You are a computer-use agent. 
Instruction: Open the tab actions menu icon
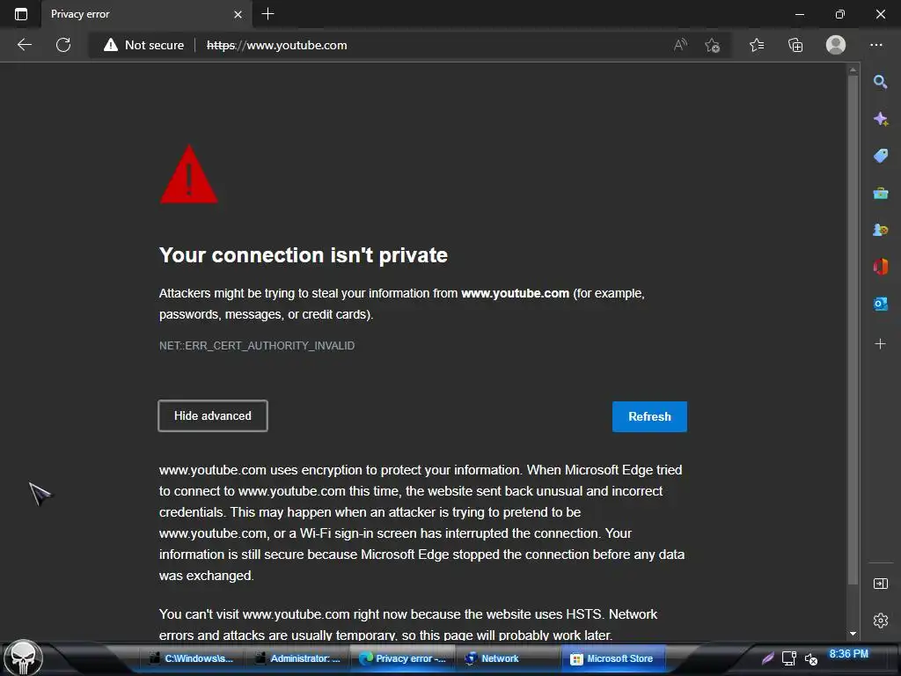pyautogui.click(x=21, y=14)
